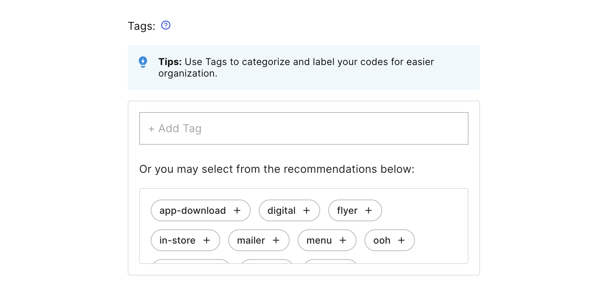Select the menu tag recommendation
This screenshot has height=288, width=607.
[327, 240]
